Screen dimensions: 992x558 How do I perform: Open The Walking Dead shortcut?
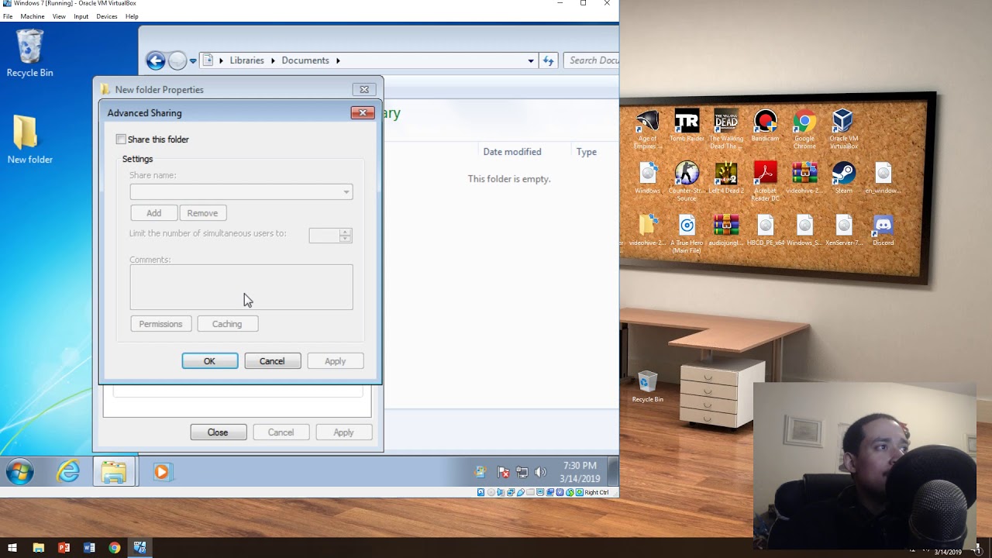[726, 129]
